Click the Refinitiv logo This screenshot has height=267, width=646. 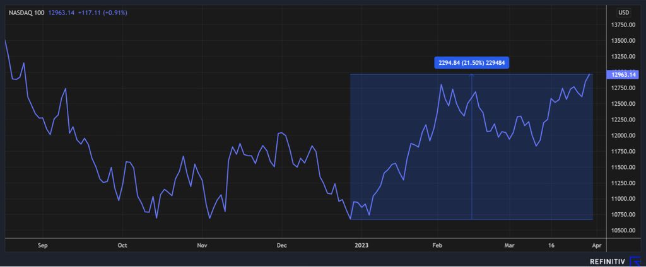tap(614, 261)
